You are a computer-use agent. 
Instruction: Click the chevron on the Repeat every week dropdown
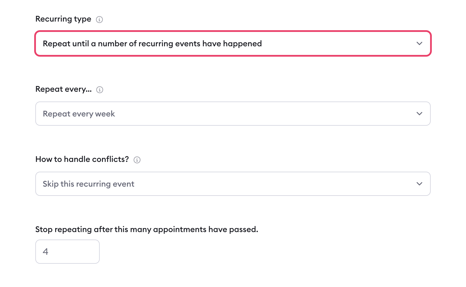pyautogui.click(x=419, y=114)
